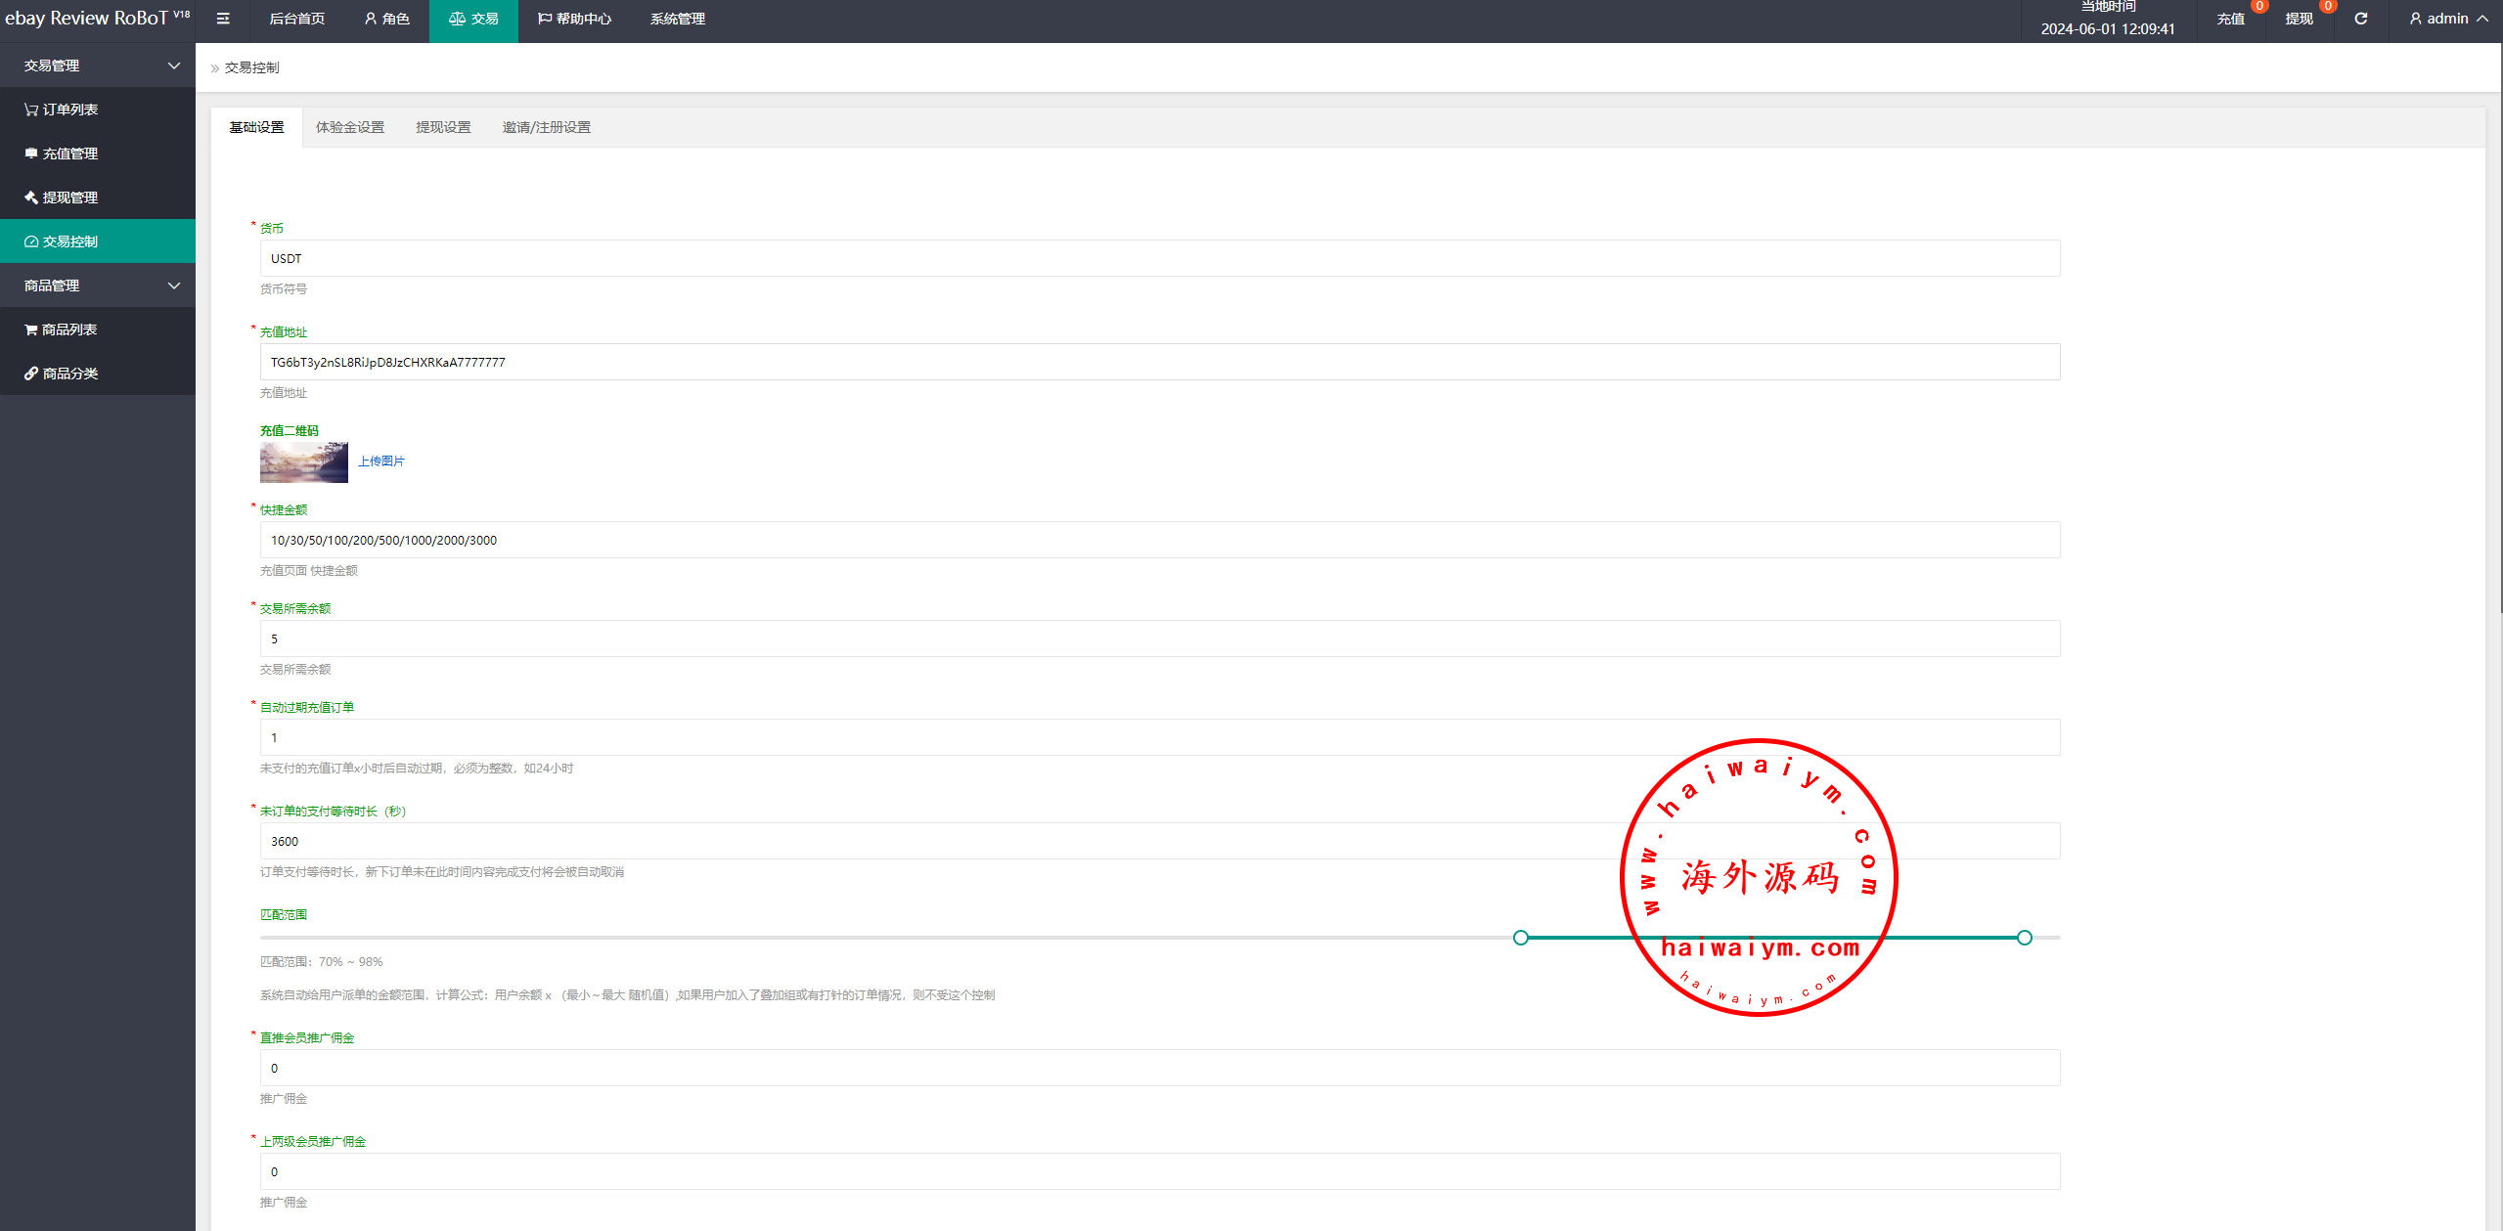
Task: Focus the 充值地址 input field
Action: [x=1159, y=362]
